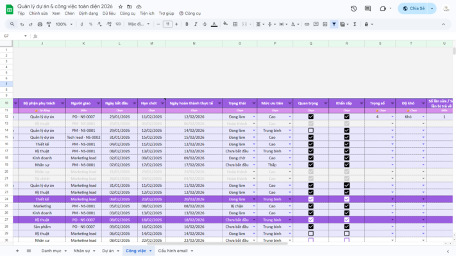This screenshot has width=456, height=256.
Task: Click the insert link icon
Action: point(307,24)
